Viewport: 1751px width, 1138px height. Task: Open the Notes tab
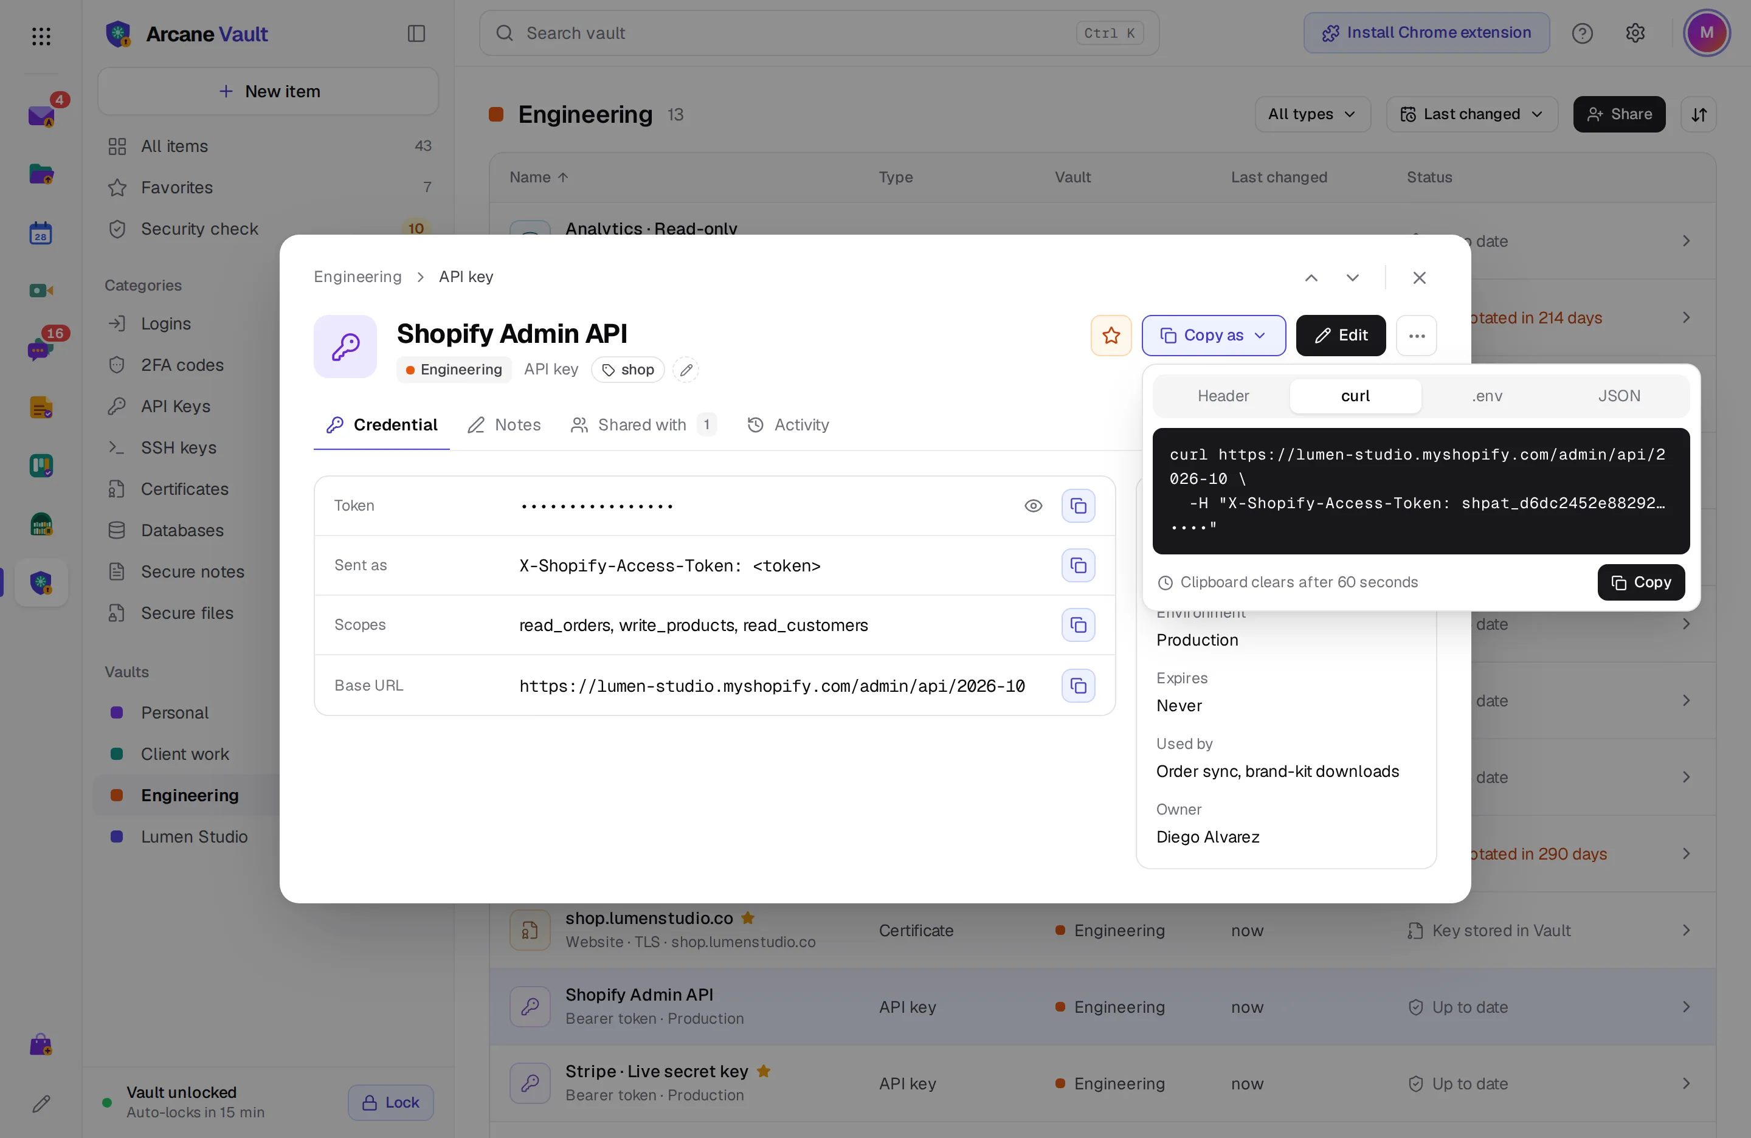click(504, 424)
